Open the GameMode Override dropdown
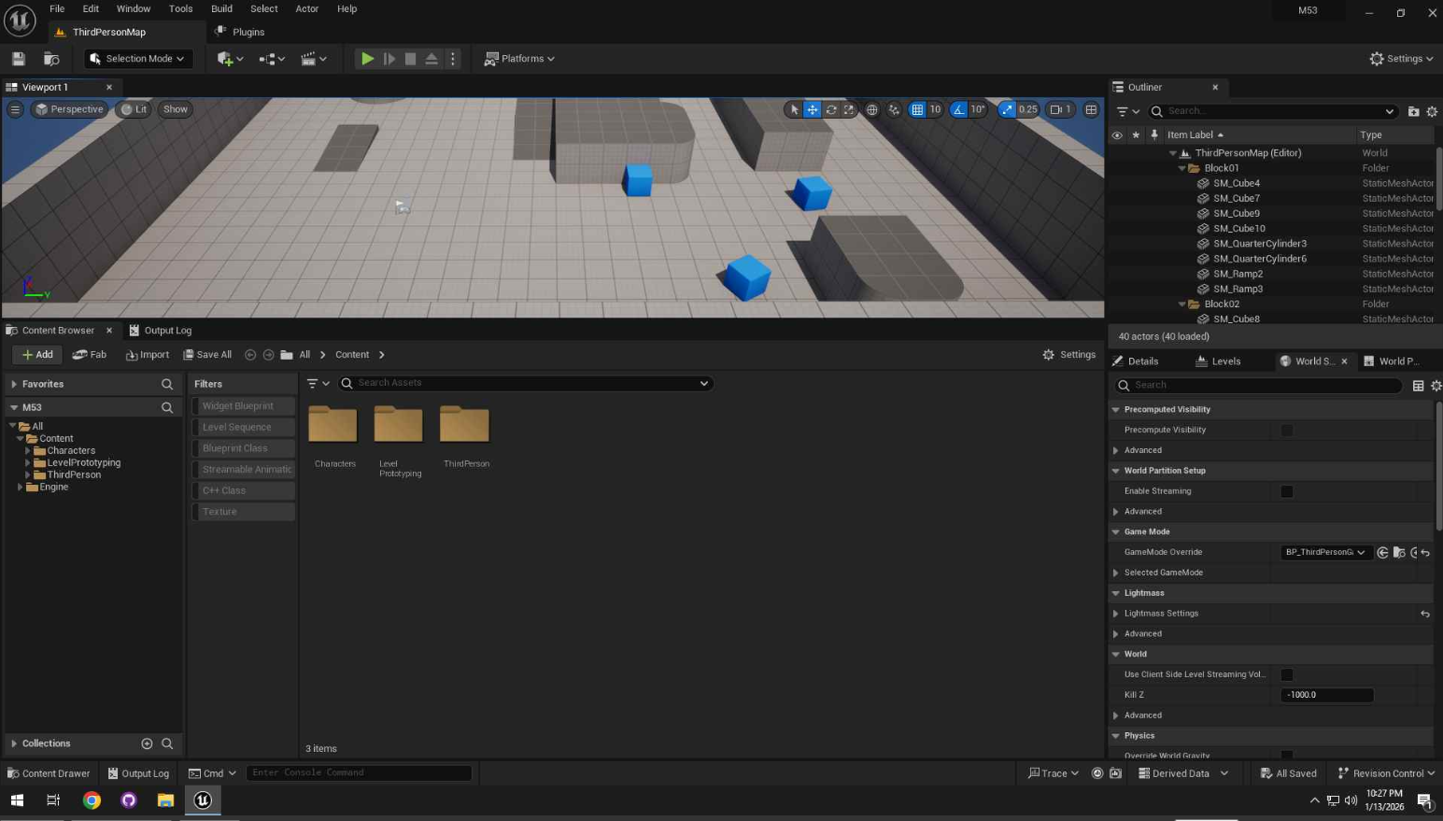1443x821 pixels. pos(1324,552)
